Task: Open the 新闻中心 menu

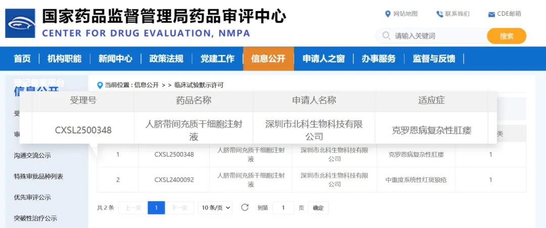Action: pos(115,59)
